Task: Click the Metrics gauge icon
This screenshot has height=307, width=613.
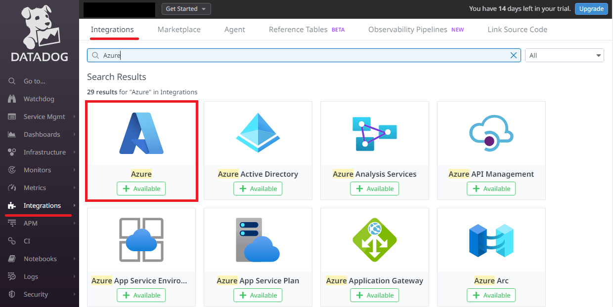Action: point(12,188)
